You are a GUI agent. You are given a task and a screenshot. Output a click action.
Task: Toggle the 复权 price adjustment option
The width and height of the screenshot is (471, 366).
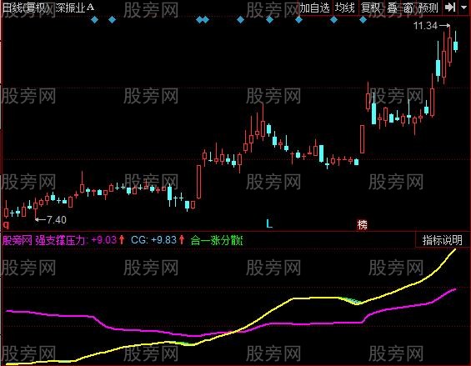click(371, 8)
